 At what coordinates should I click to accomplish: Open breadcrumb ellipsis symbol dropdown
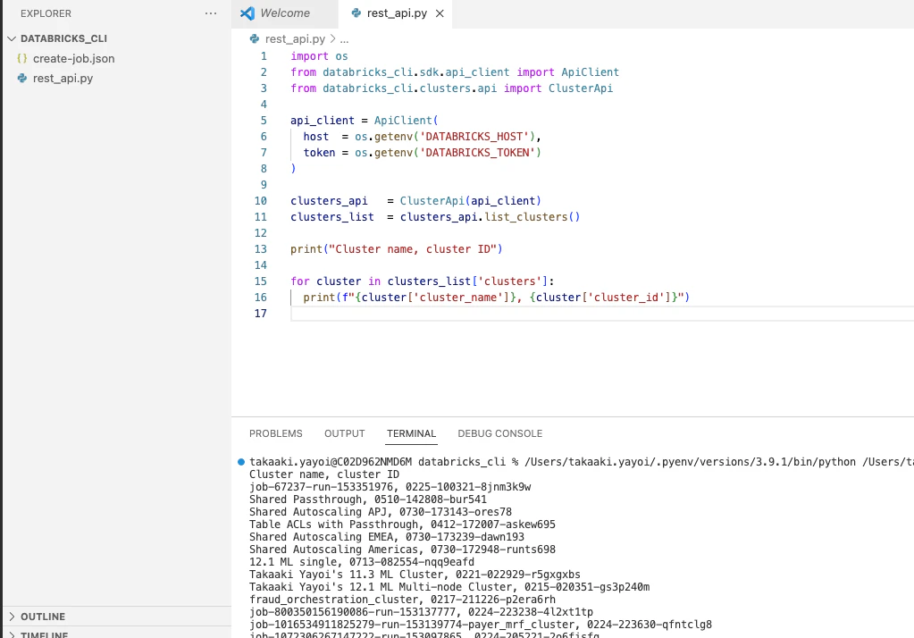point(345,39)
